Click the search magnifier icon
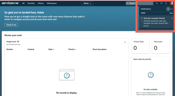The height and width of the screenshot is (96, 175). coord(128,3)
